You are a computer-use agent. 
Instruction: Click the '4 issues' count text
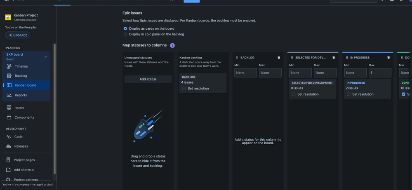187,82
